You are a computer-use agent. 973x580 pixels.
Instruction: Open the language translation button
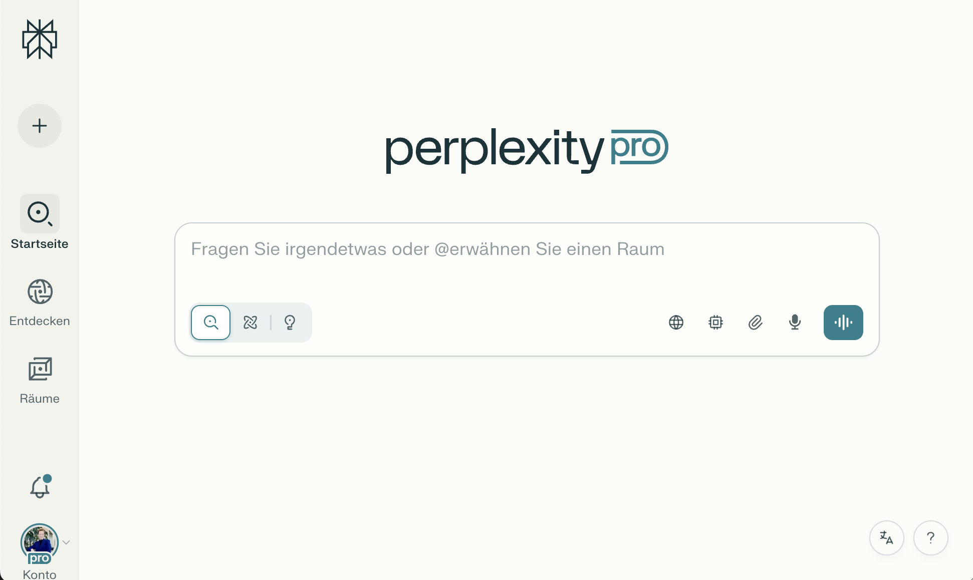[886, 538]
